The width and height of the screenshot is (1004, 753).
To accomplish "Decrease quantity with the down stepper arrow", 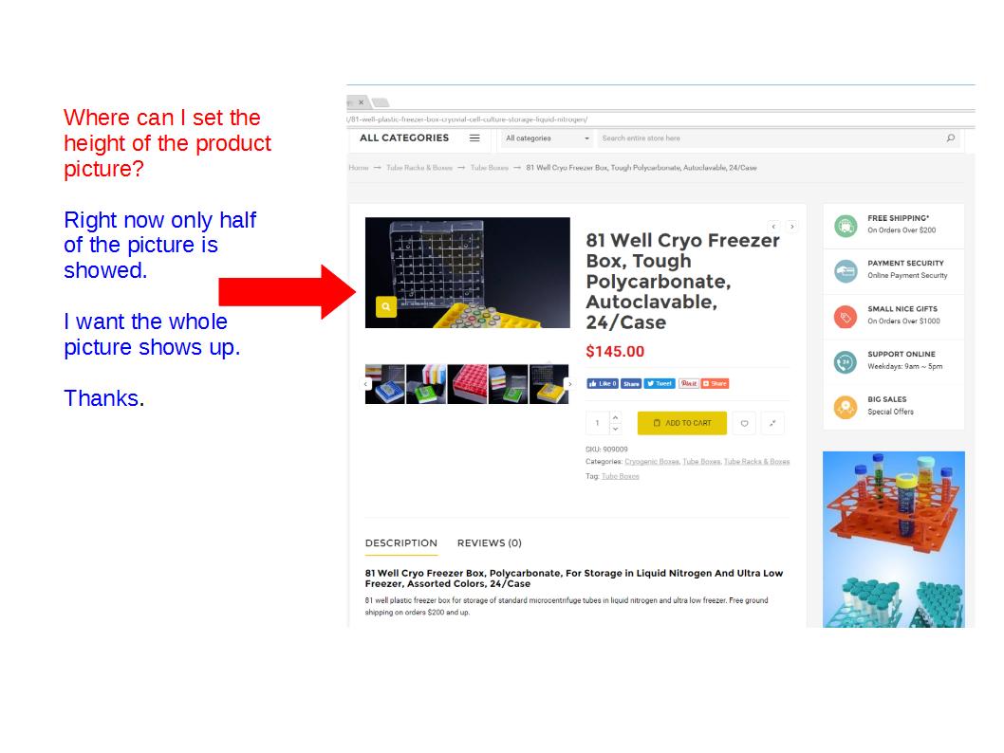I will (x=615, y=430).
